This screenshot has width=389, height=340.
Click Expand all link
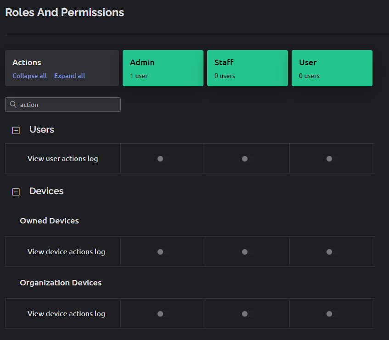69,76
